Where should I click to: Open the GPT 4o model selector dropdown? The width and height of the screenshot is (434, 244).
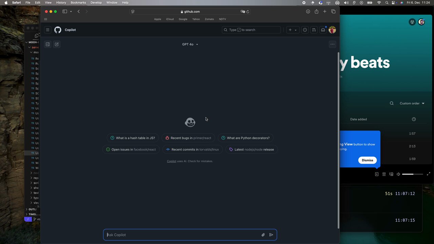(x=190, y=44)
